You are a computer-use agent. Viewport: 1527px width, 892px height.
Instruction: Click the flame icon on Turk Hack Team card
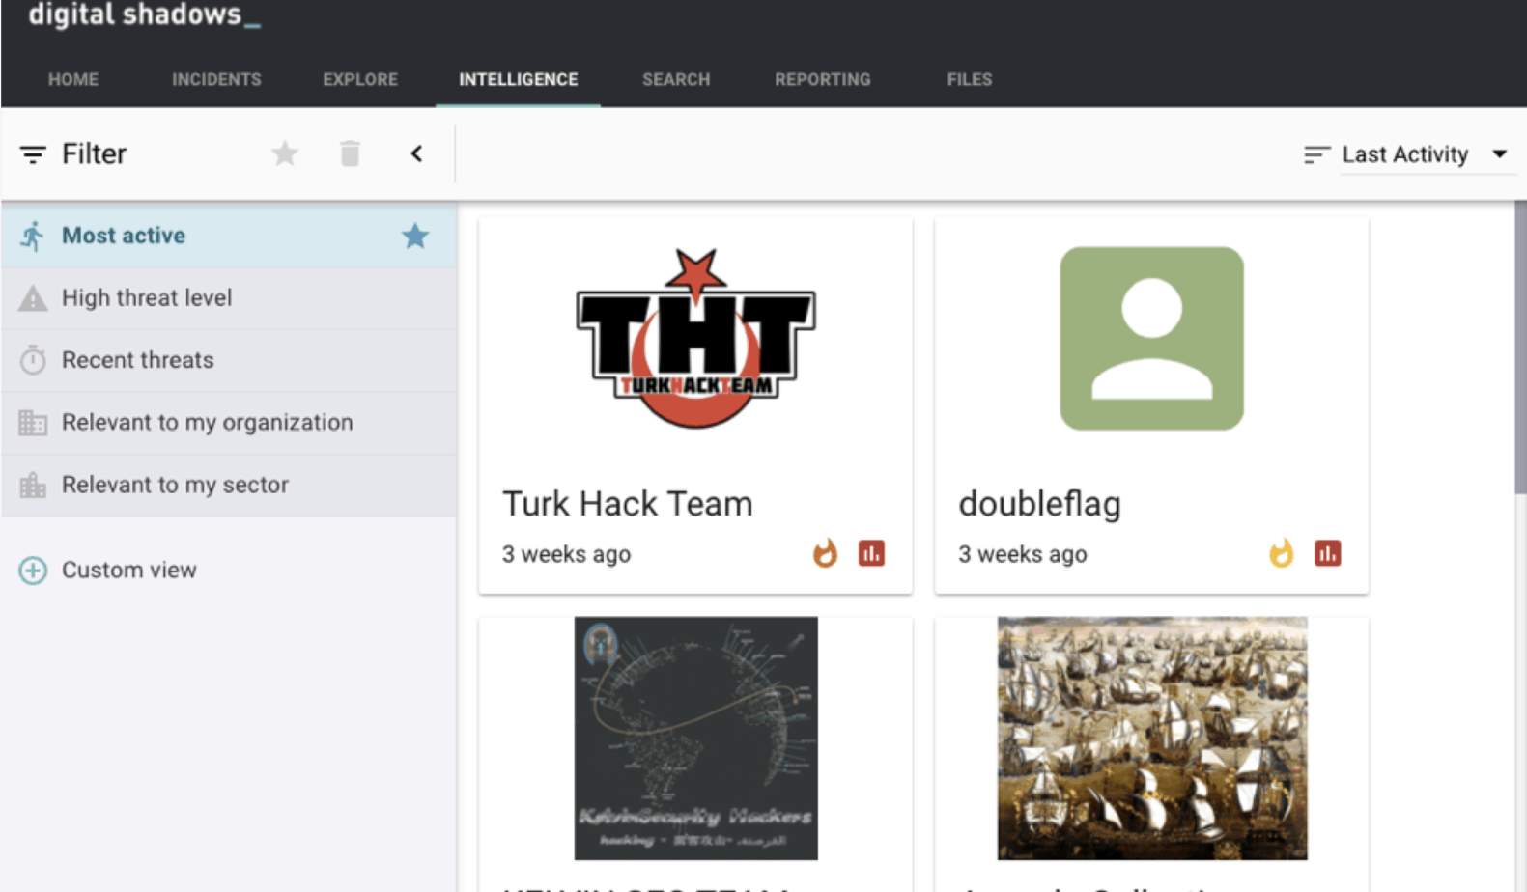[x=825, y=553]
